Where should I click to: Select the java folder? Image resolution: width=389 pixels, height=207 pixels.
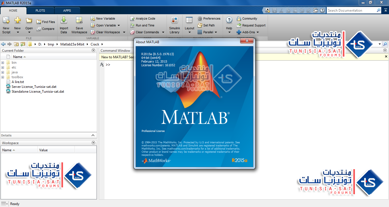[15, 72]
